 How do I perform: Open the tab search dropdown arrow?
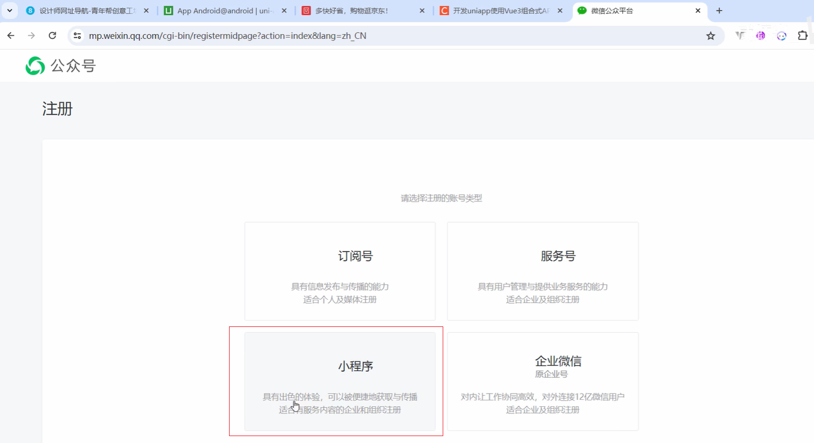[10, 11]
